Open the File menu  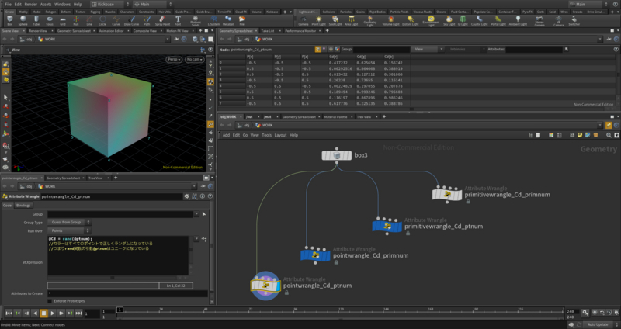click(8, 5)
